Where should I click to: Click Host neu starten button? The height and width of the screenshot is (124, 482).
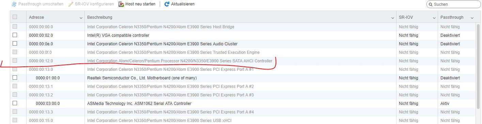[137, 4]
